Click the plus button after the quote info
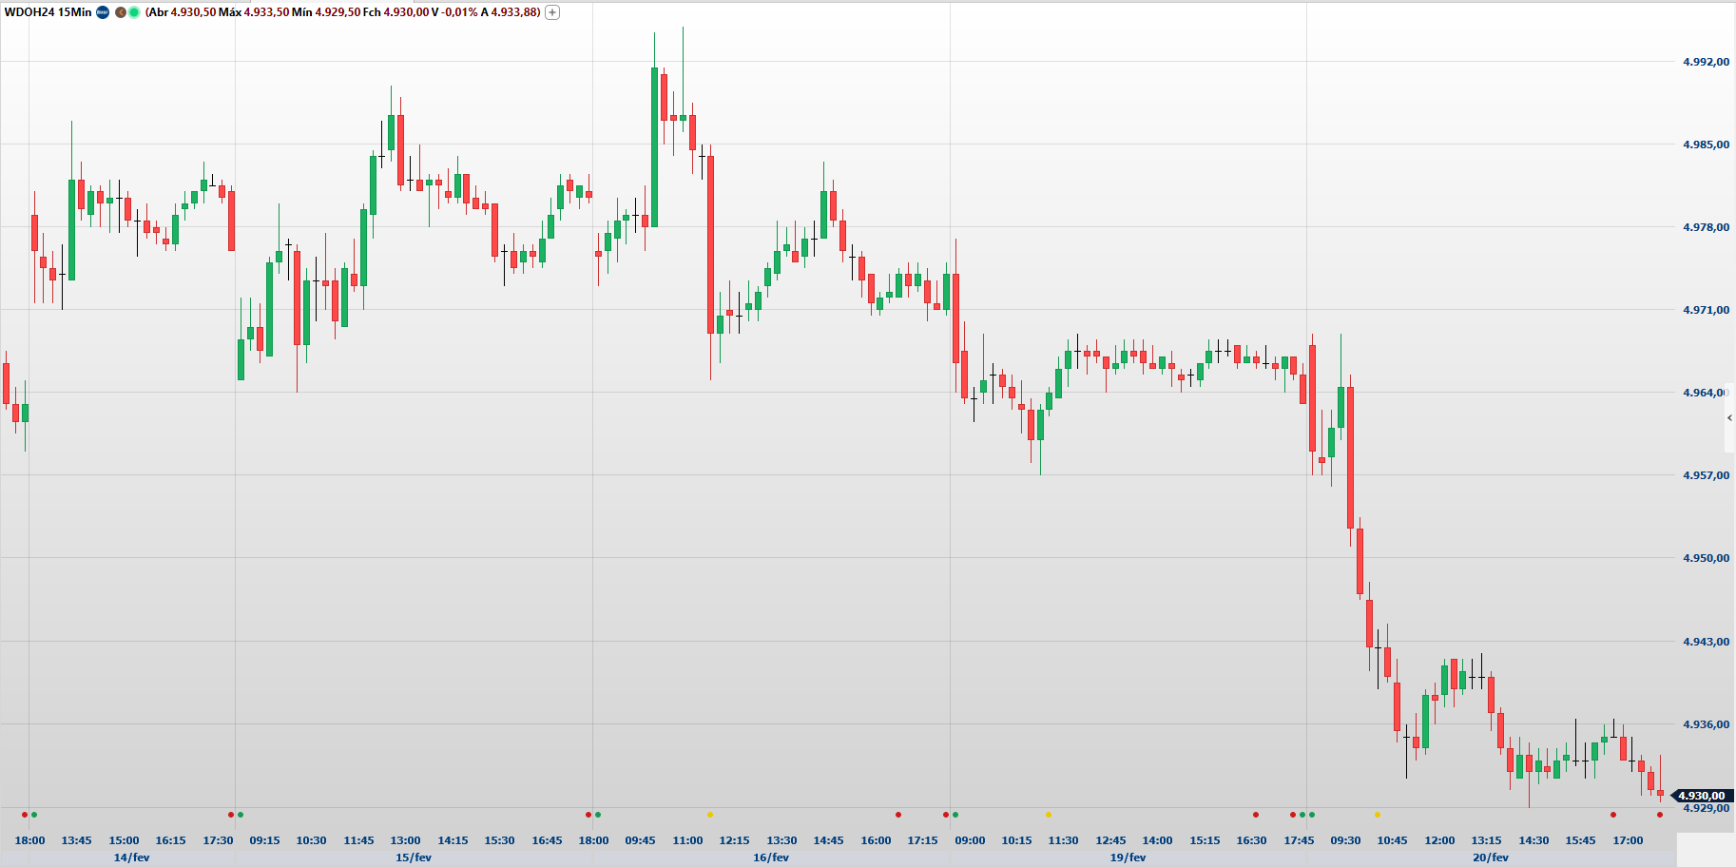The height and width of the screenshot is (867, 1736). 552,12
